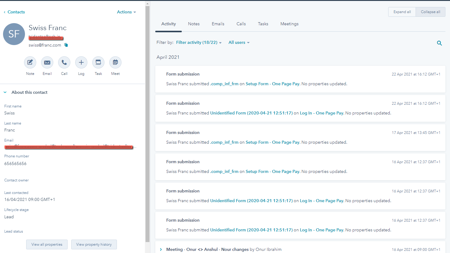Image resolution: width=450 pixels, height=253 pixels.
Task: Switch to the Emails tab
Action: (x=218, y=24)
